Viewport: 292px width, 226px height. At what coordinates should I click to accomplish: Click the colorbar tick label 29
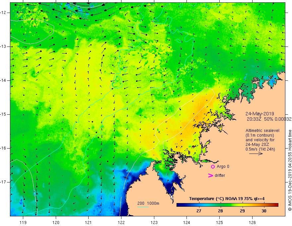(242, 211)
